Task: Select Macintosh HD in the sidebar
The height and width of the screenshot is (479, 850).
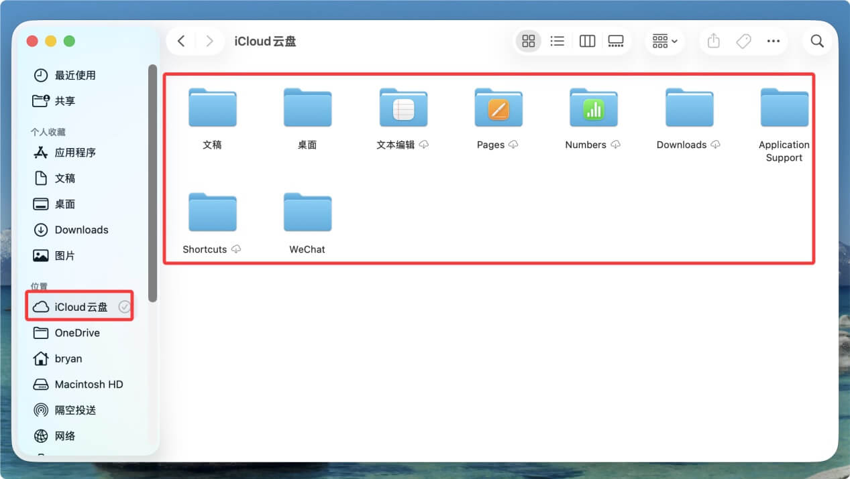Action: [89, 385]
